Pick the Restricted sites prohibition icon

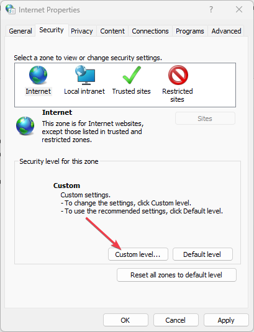(178, 75)
